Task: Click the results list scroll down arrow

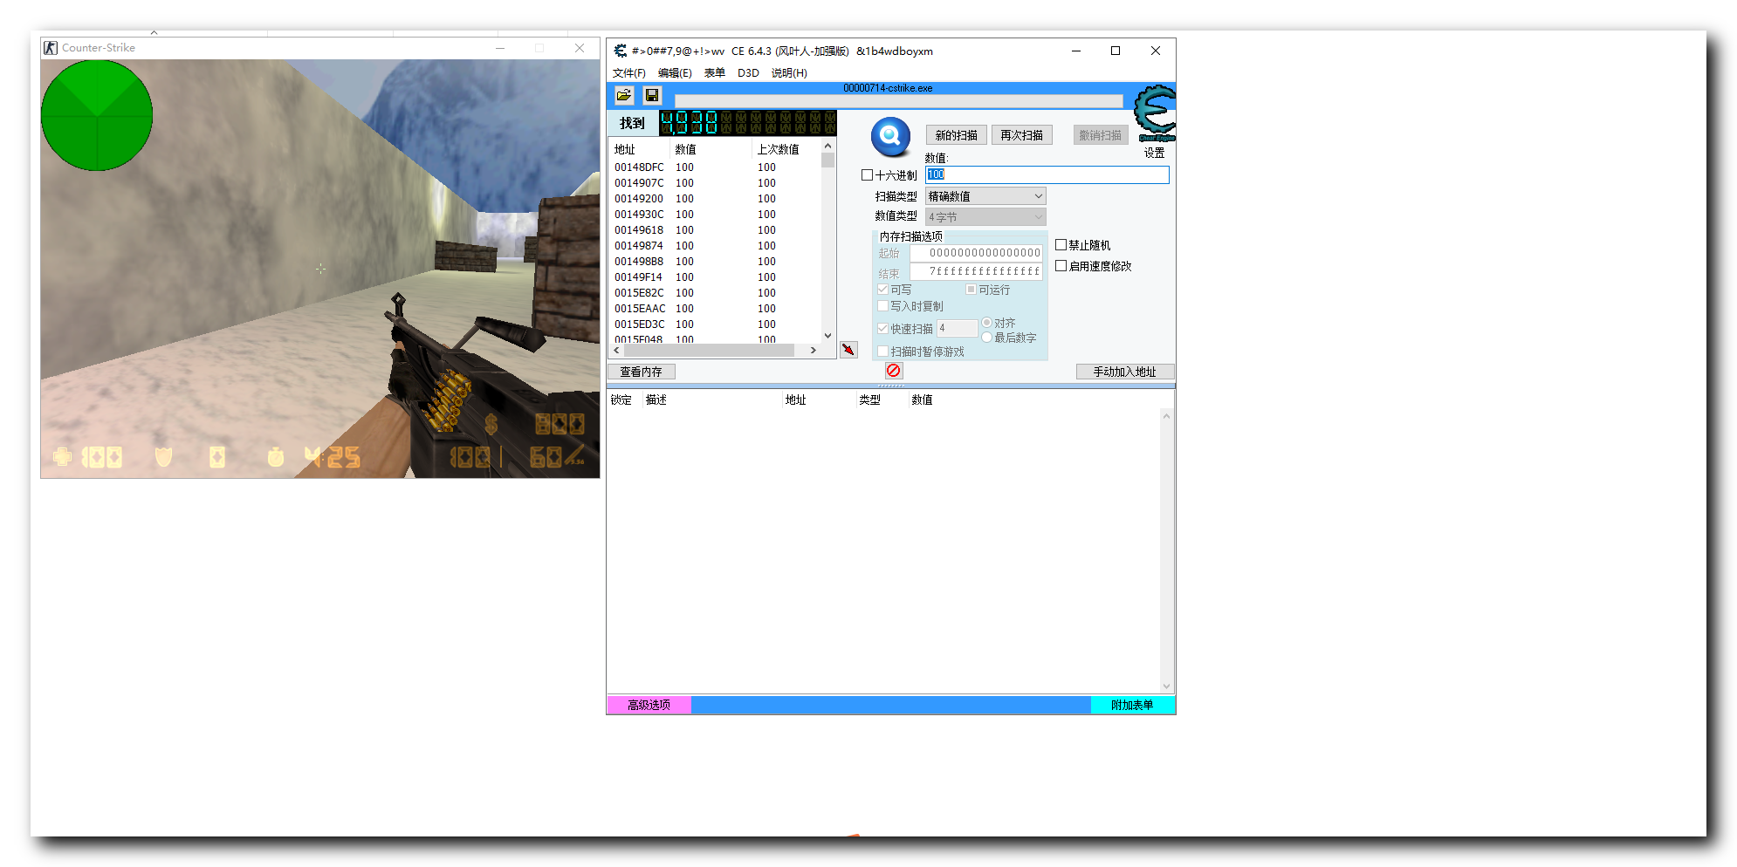Action: [828, 335]
